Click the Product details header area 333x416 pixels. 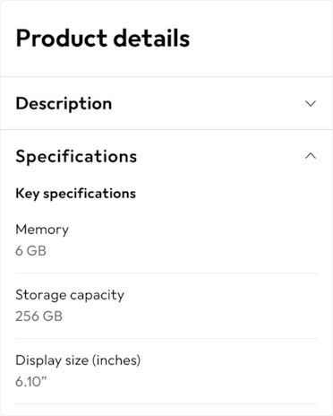[166, 39]
